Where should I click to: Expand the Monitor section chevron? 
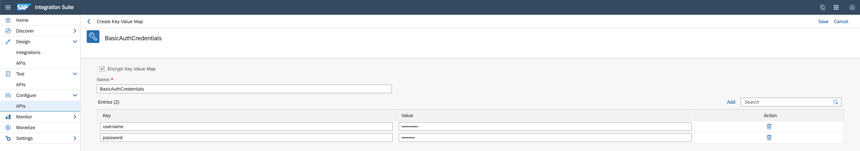(75, 117)
